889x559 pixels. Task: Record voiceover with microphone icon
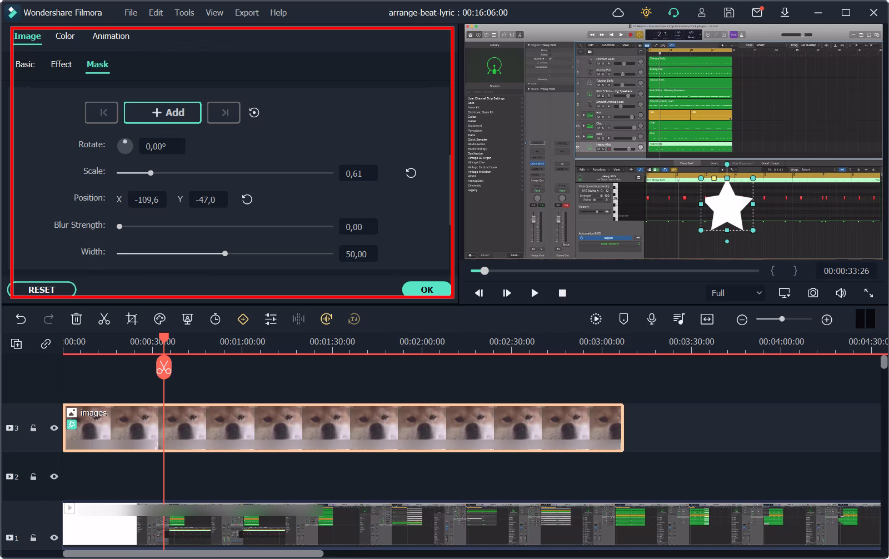[651, 319]
